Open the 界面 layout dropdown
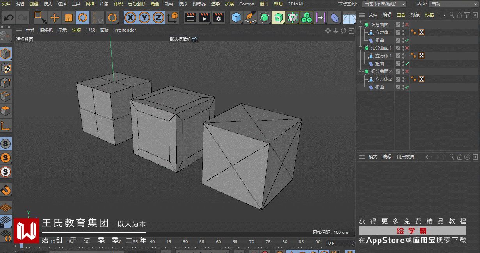 click(453, 4)
